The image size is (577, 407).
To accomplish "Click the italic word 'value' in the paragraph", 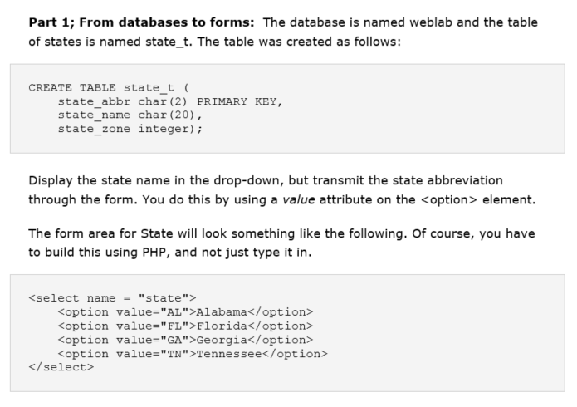I will [298, 199].
